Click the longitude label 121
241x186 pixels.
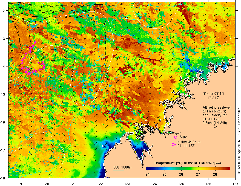coord(73,184)
